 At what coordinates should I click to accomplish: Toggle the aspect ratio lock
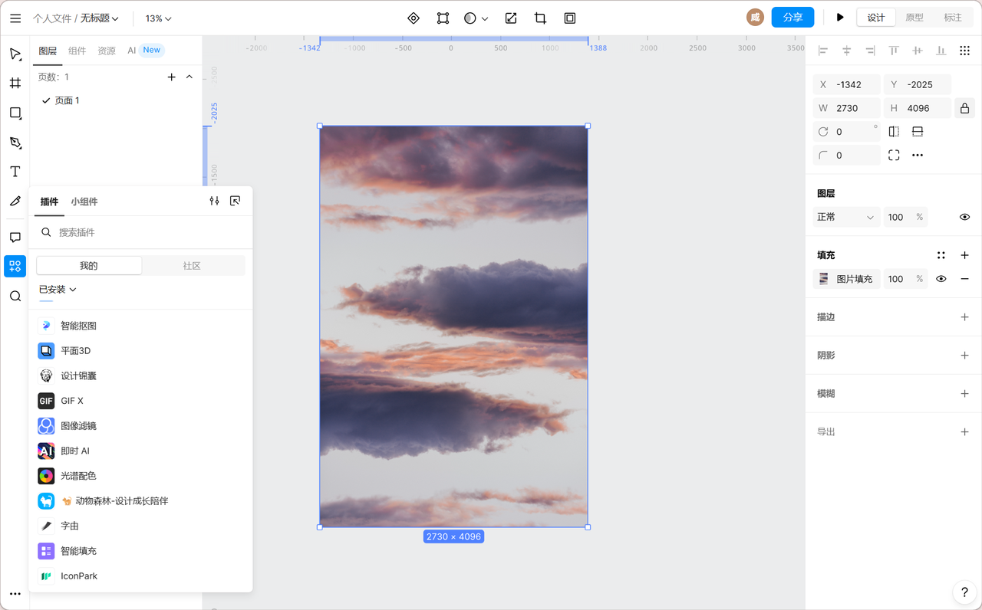pyautogui.click(x=964, y=109)
